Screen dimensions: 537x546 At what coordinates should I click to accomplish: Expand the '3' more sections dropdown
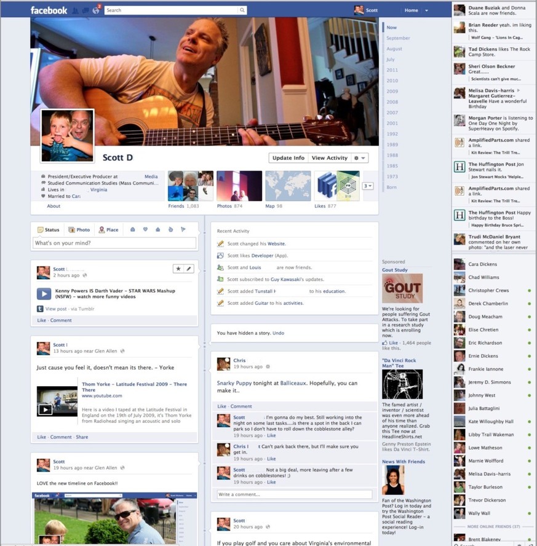(x=368, y=186)
